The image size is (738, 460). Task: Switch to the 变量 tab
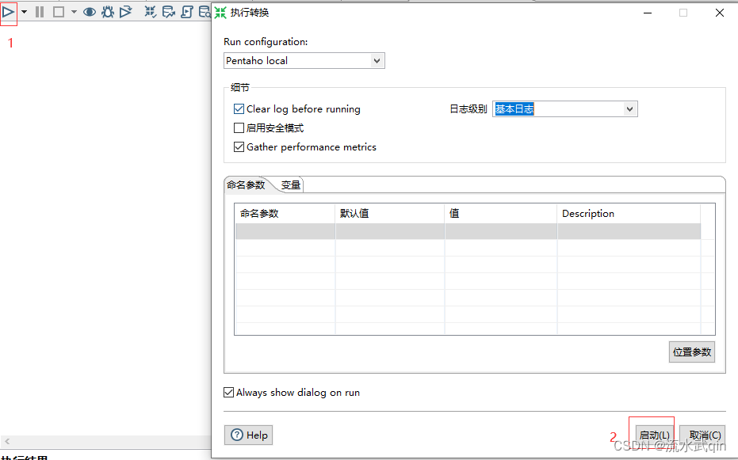click(290, 185)
